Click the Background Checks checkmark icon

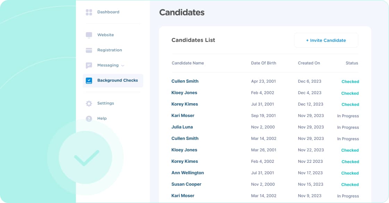[x=89, y=80]
